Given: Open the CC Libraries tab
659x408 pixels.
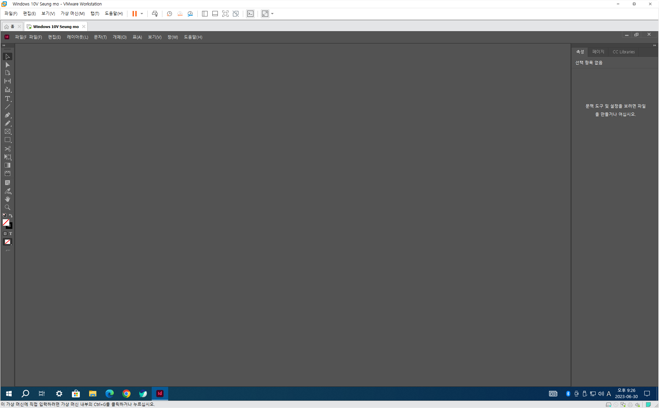Looking at the screenshot, I should coord(623,52).
